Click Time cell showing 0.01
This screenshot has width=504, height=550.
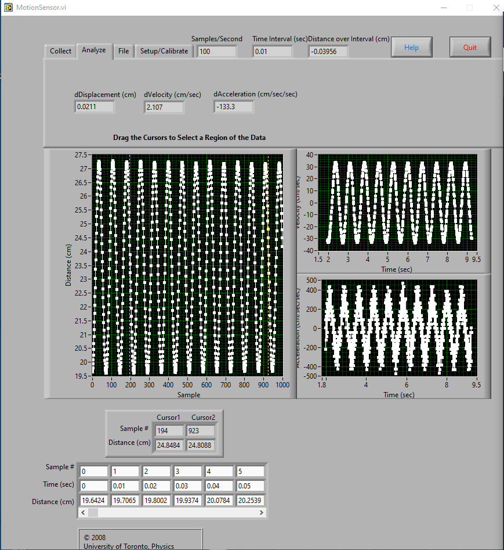125,486
